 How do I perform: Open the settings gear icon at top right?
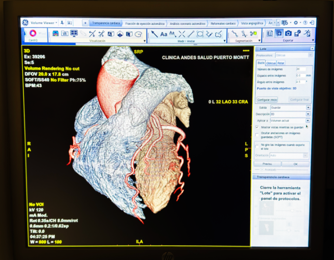[x=296, y=23]
